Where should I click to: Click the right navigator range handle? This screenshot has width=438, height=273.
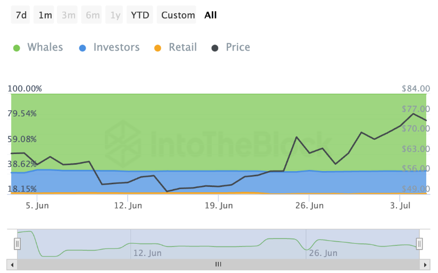(x=419, y=244)
